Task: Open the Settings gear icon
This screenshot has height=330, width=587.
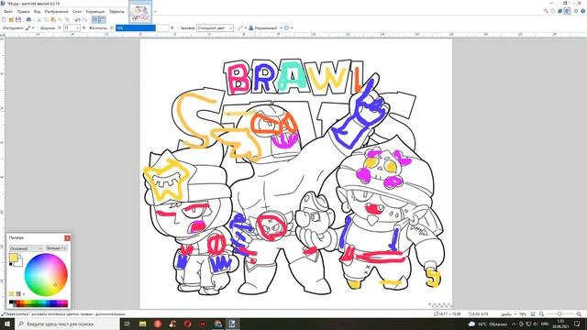Action: [x=576, y=11]
